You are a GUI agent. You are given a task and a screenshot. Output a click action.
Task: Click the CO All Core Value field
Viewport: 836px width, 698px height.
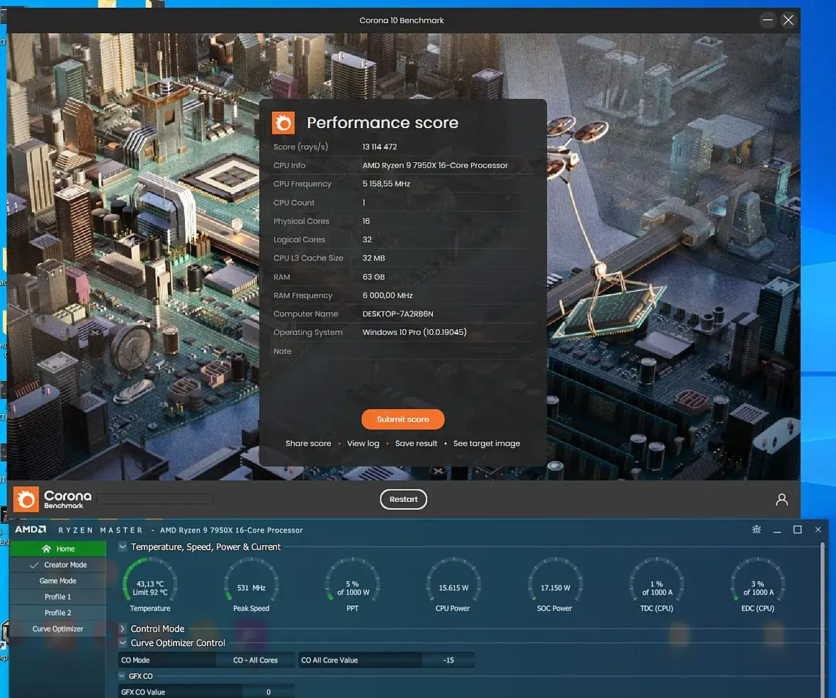click(448, 660)
